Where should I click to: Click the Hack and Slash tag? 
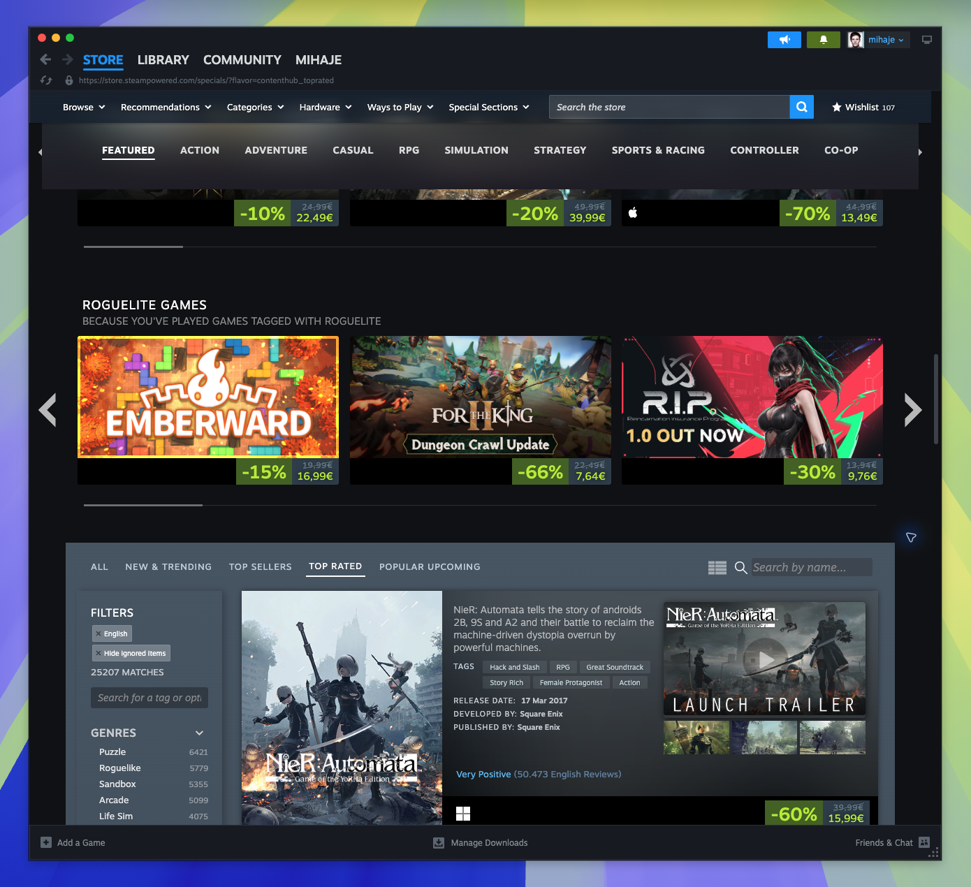click(x=515, y=667)
